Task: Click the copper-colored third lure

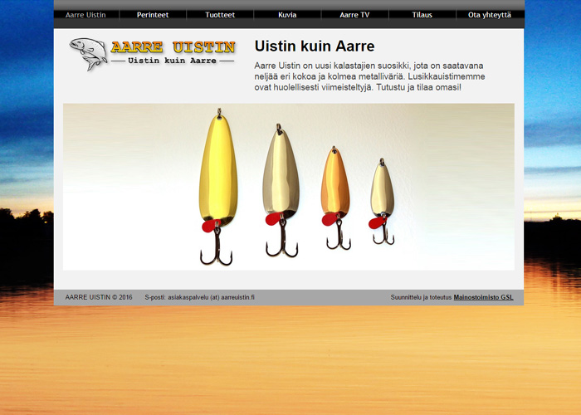Action: [335, 183]
